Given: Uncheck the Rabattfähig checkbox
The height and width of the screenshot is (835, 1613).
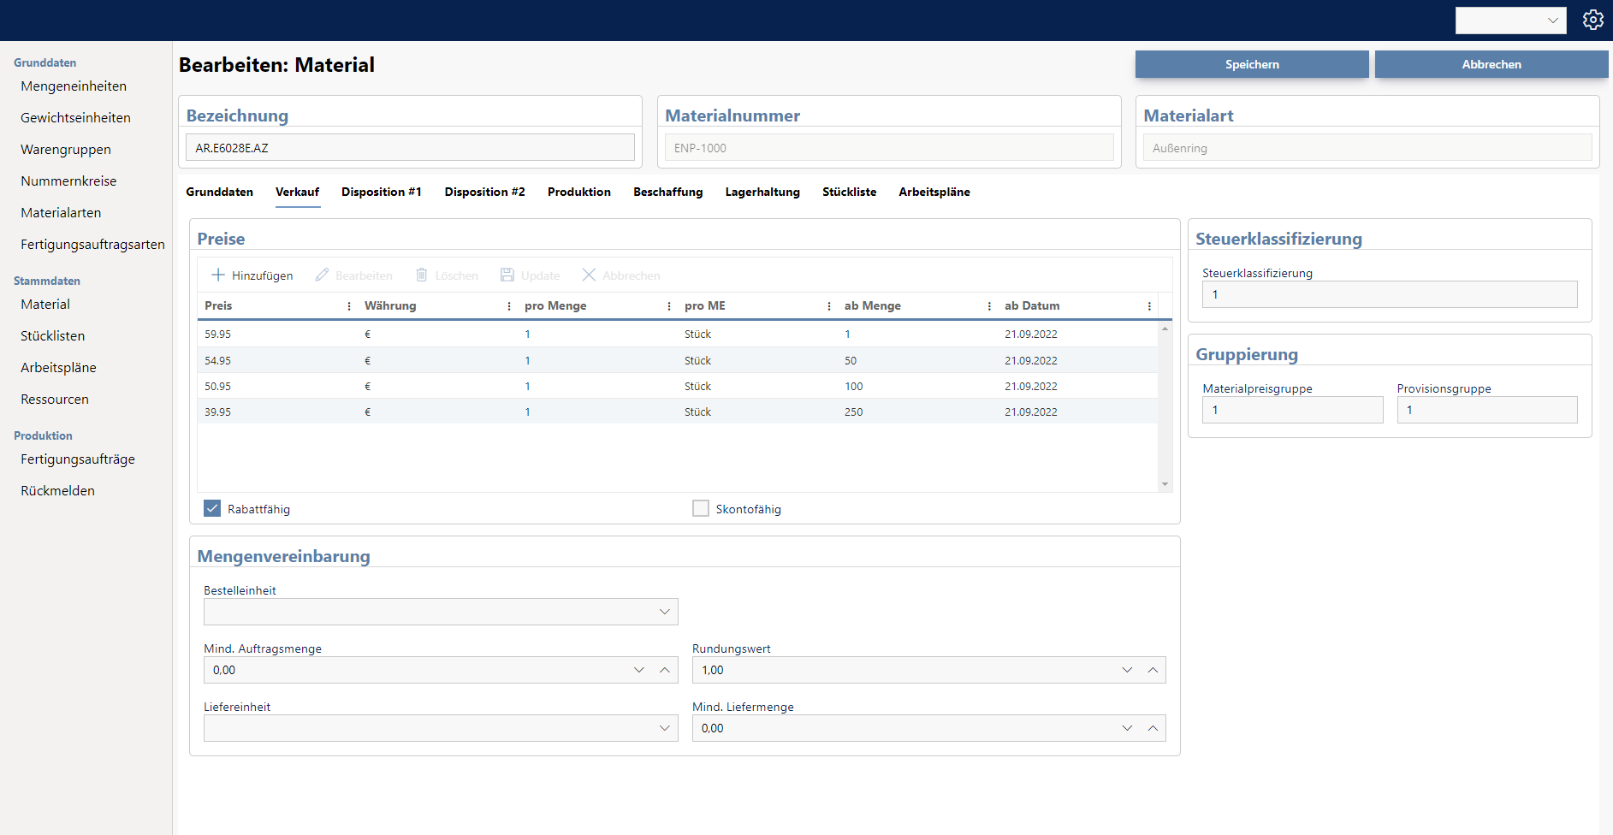Looking at the screenshot, I should (212, 508).
